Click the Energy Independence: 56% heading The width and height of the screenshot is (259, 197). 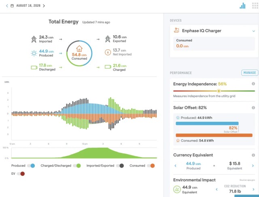pos(200,84)
